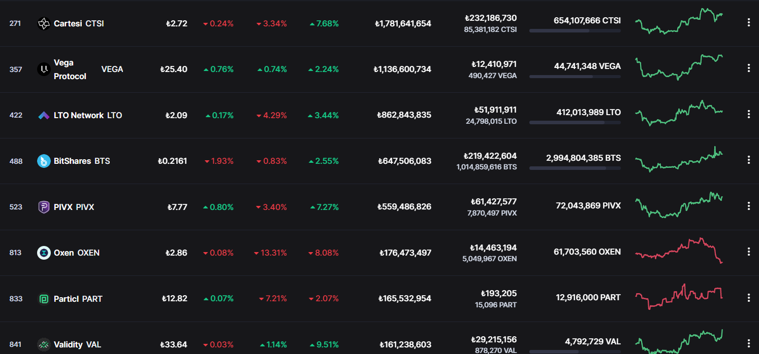This screenshot has width=759, height=354.
Task: Click Particl market cap ₺165,532,954
Action: 405,299
